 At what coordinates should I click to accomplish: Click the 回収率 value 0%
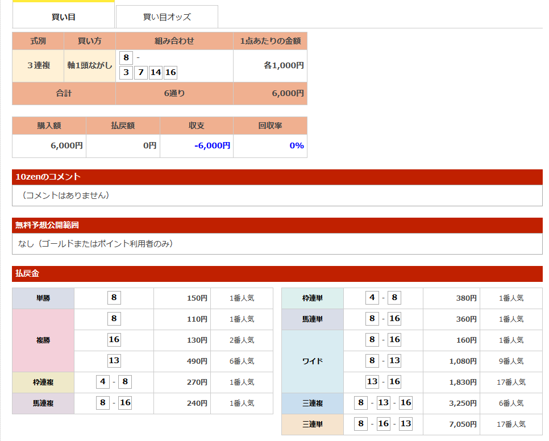[296, 145]
